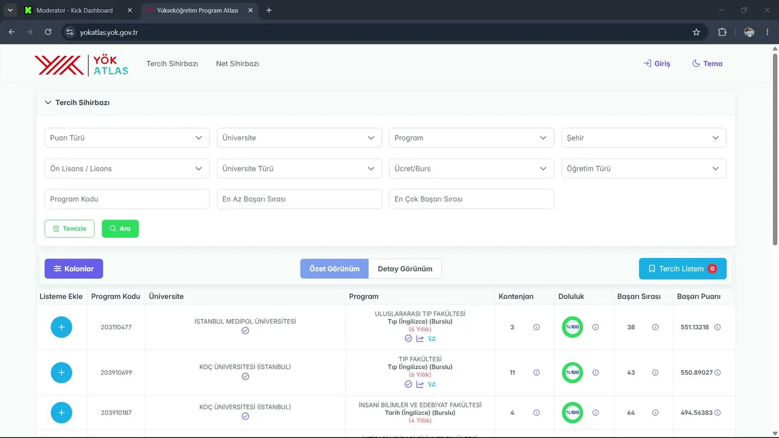Viewport: 779px width, 438px height.
Task: Focus the En Az Başarı Sırası field
Action: point(299,199)
